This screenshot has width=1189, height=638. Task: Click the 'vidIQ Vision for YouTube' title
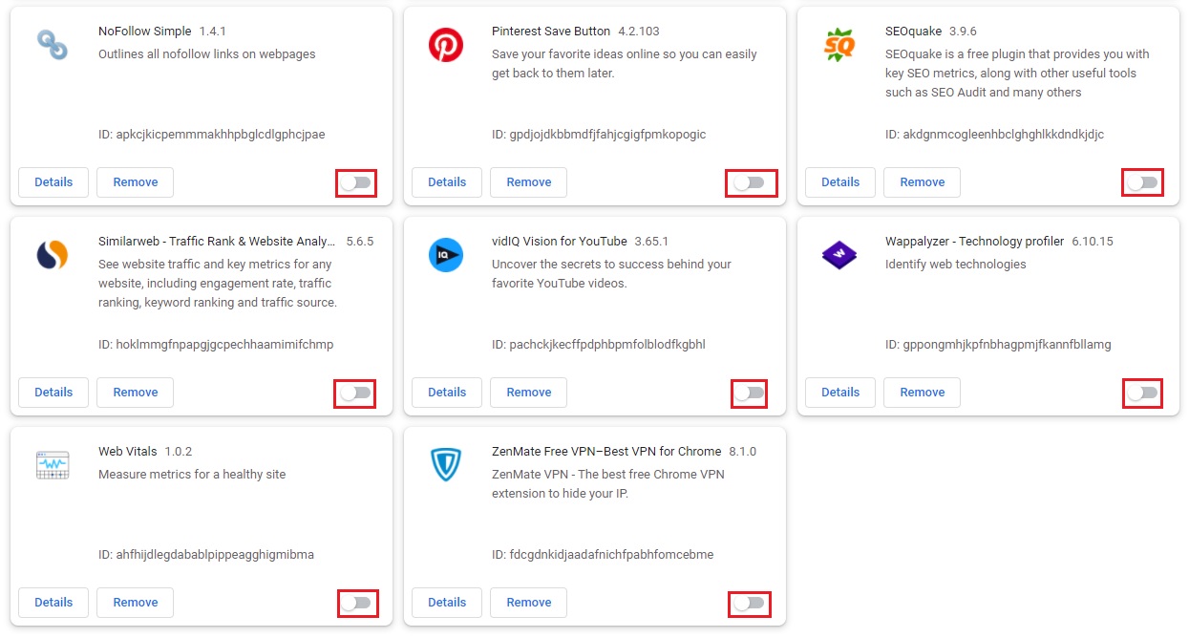(x=560, y=242)
